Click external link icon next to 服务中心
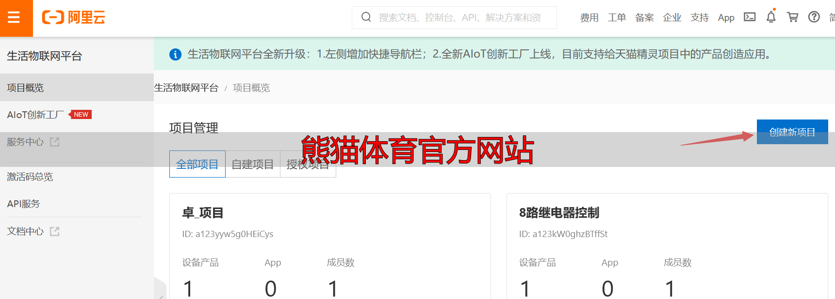 point(55,142)
